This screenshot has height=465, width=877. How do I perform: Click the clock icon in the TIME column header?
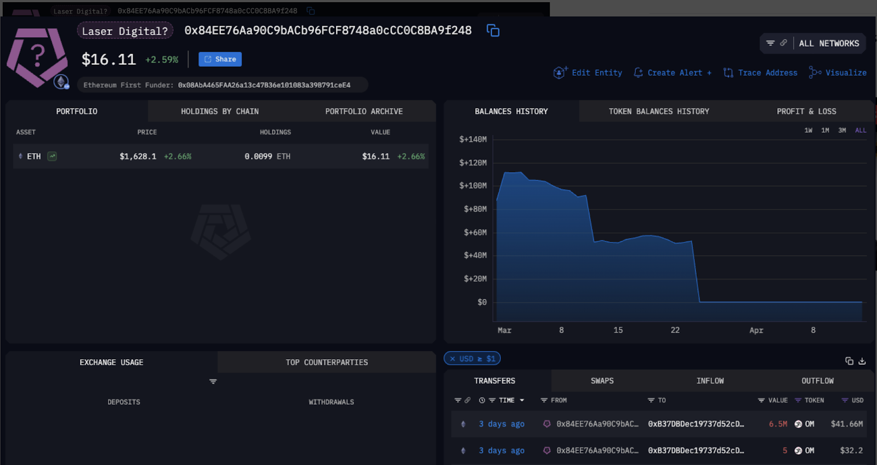point(482,400)
